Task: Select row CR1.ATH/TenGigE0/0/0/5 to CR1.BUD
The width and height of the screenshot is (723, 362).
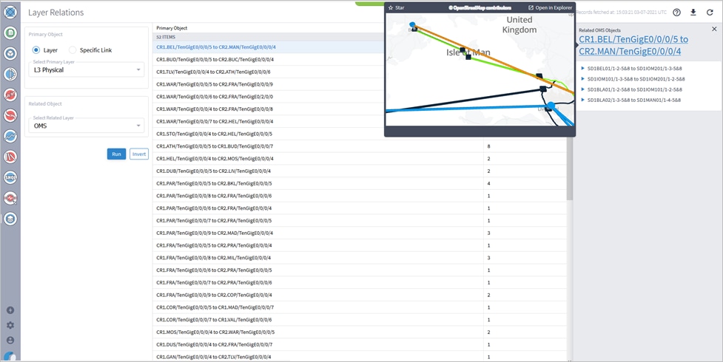Action: tap(360, 146)
